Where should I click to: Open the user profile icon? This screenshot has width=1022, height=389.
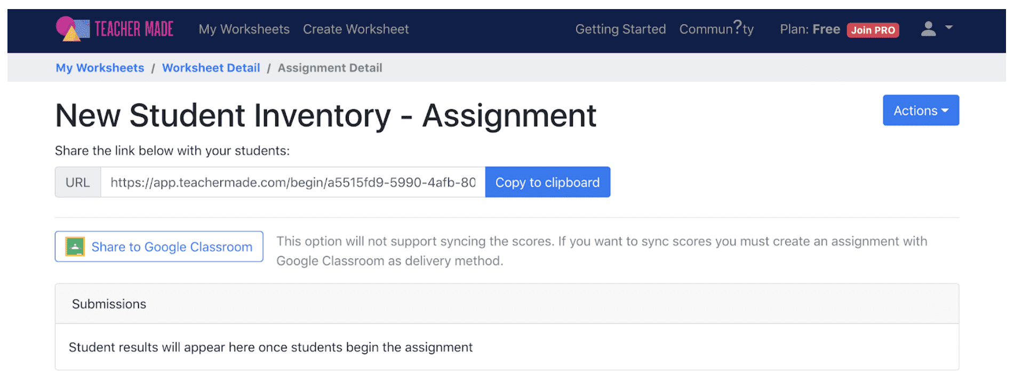[x=928, y=29]
